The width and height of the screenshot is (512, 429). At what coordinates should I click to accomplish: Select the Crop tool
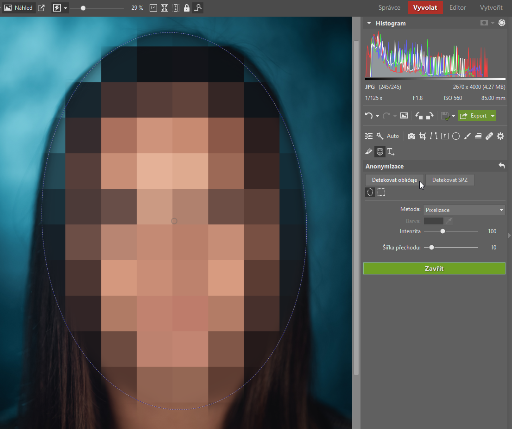(x=423, y=136)
